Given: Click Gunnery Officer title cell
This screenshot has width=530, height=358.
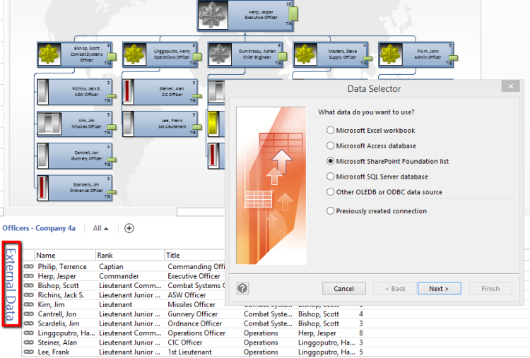Looking at the screenshot, I should 193,314.
